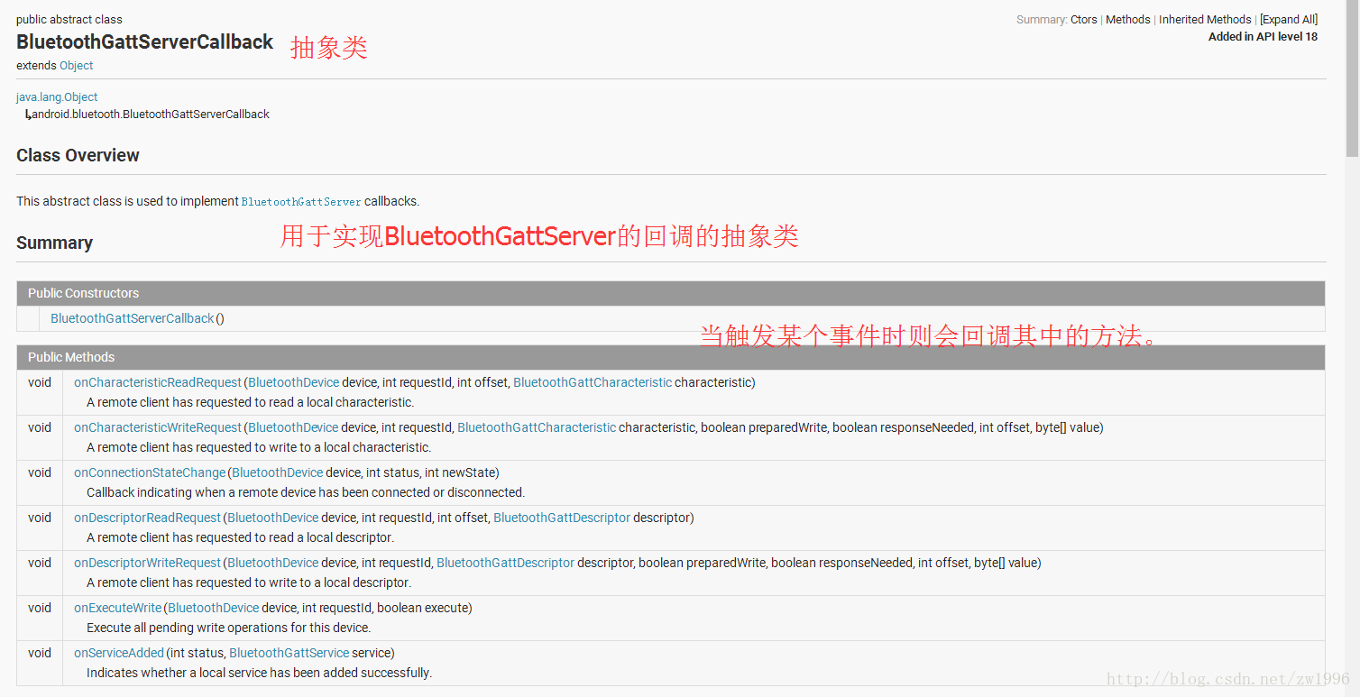Open BluetoothDevice link in the onCharacteristicWriteRequest row
The image size is (1360, 697).
(x=294, y=427)
